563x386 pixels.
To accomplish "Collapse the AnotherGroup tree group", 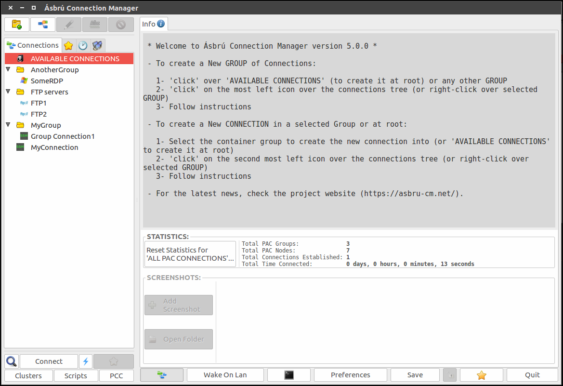I will coord(8,69).
